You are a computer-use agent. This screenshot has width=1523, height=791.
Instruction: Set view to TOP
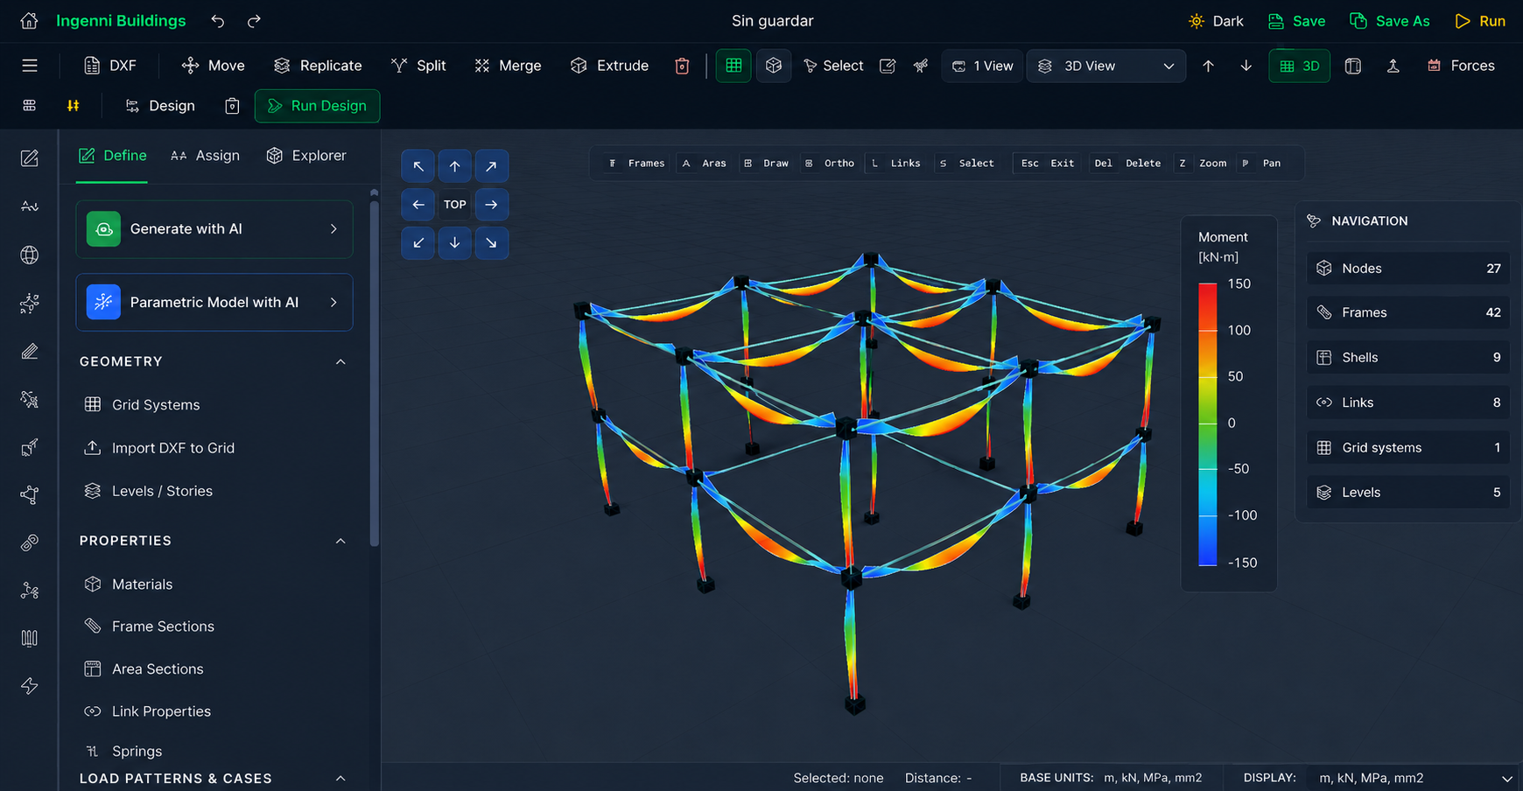[x=455, y=205]
